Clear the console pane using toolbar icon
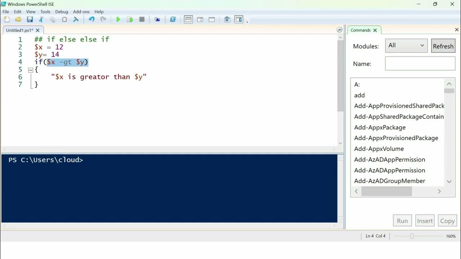 click(x=76, y=19)
